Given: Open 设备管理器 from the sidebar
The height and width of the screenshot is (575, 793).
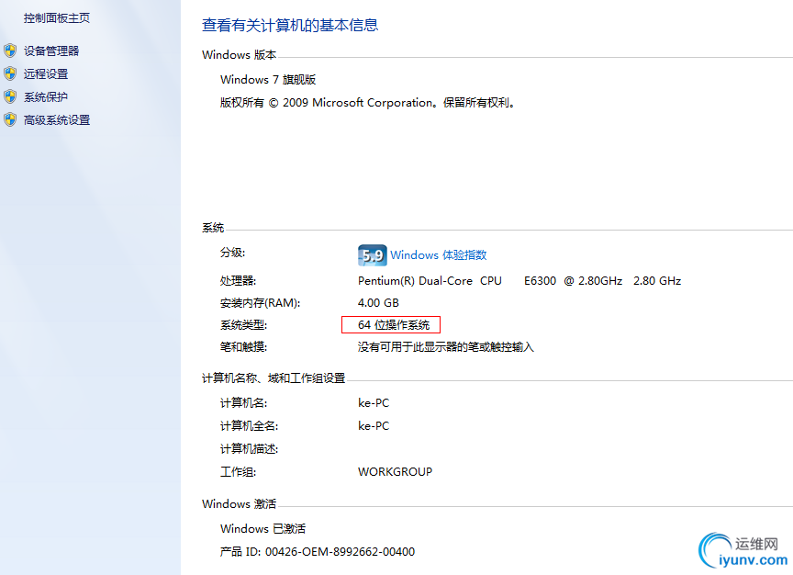Looking at the screenshot, I should (51, 51).
